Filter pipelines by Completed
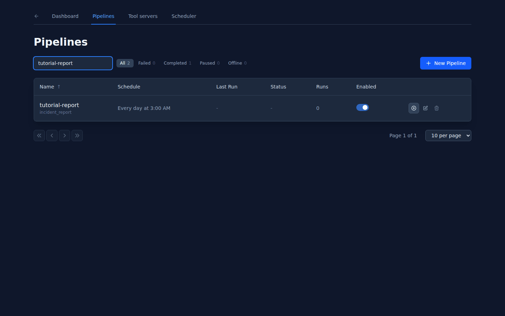 click(177, 63)
